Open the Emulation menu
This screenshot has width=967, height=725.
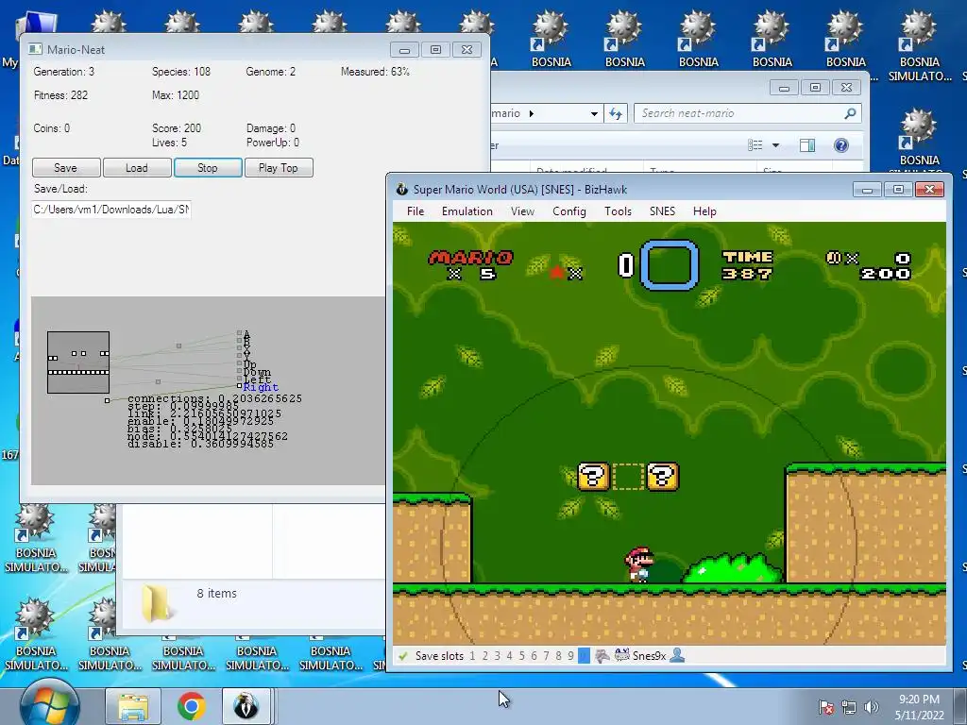467,211
